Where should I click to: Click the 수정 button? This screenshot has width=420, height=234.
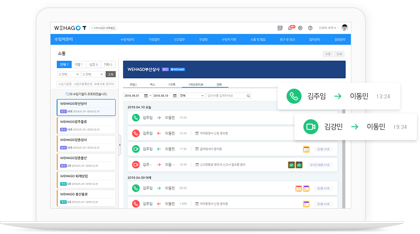(x=328, y=54)
